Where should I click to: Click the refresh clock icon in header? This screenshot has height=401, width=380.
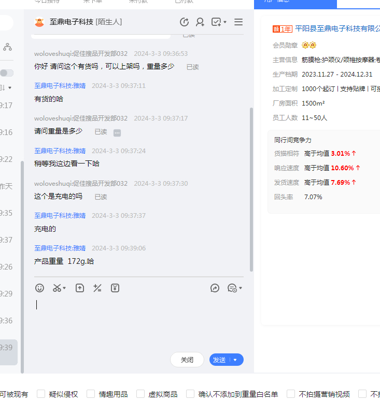point(184,22)
